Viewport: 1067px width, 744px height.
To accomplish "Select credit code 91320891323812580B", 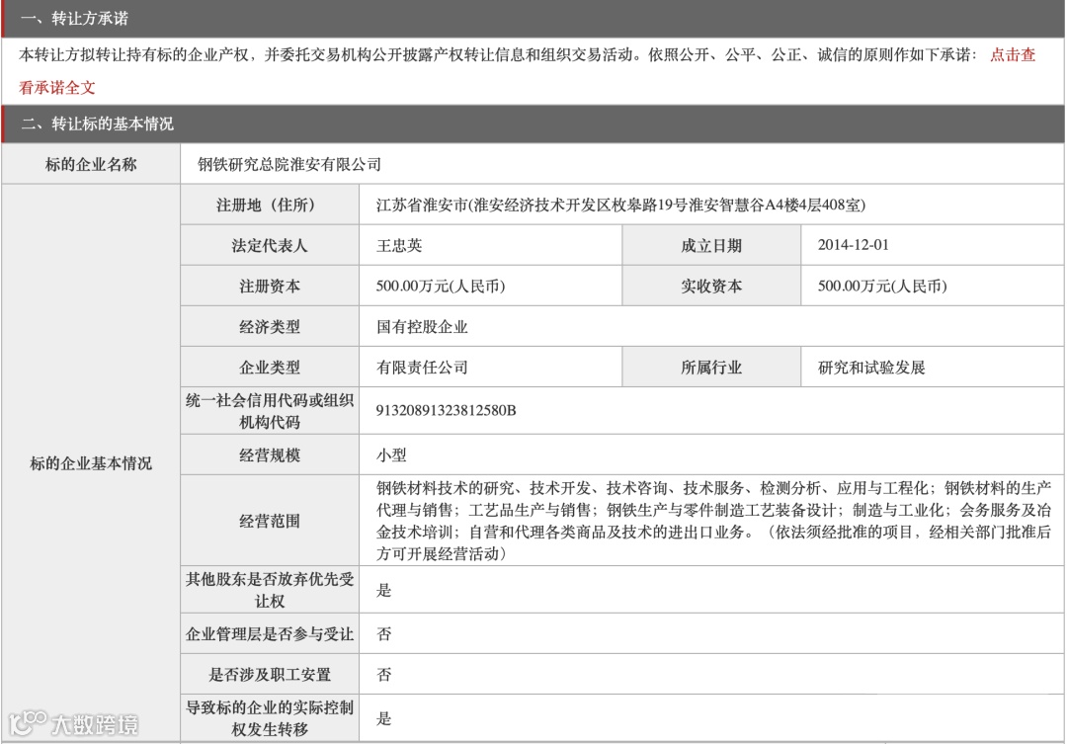I will tap(446, 410).
